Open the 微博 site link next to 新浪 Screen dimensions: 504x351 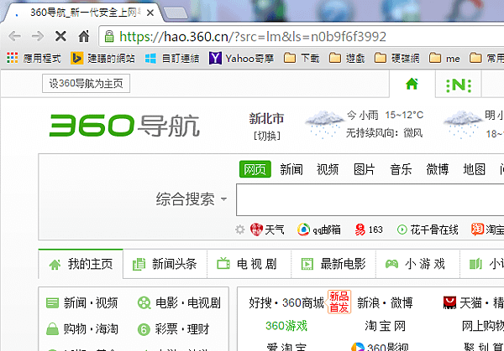[x=402, y=303]
